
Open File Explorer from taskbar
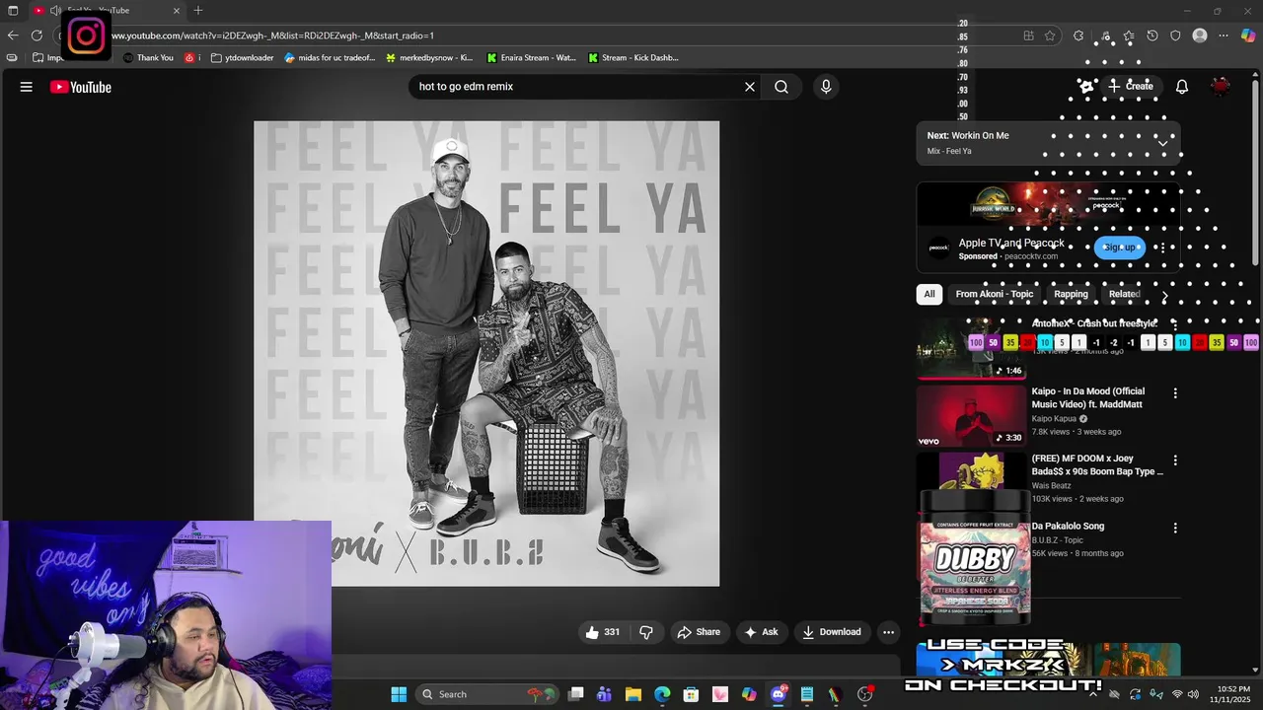(x=633, y=694)
